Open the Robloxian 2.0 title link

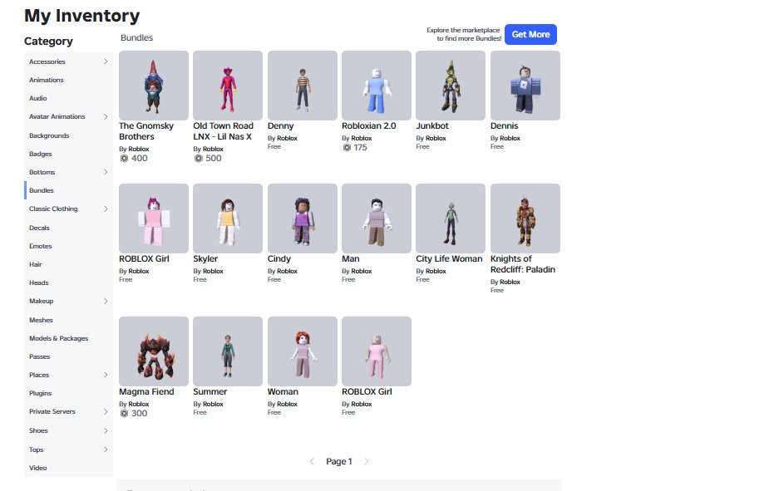(369, 126)
